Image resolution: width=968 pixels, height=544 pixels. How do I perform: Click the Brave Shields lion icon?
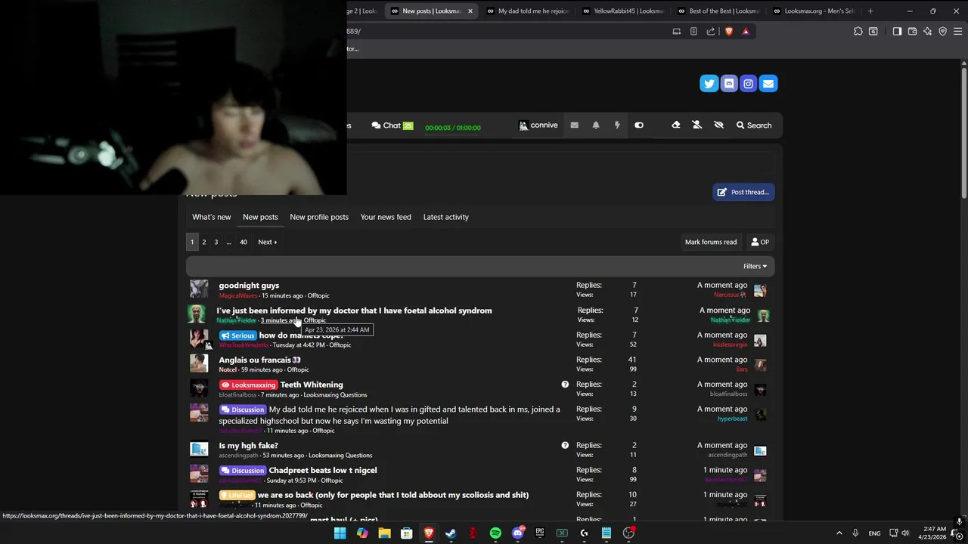[729, 31]
